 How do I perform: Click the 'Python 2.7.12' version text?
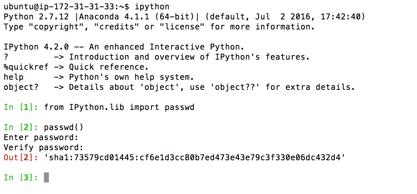[x=36, y=17]
